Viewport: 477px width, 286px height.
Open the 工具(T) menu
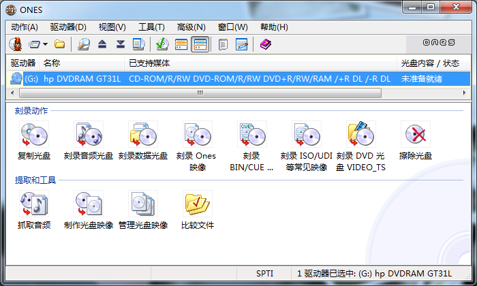click(151, 27)
